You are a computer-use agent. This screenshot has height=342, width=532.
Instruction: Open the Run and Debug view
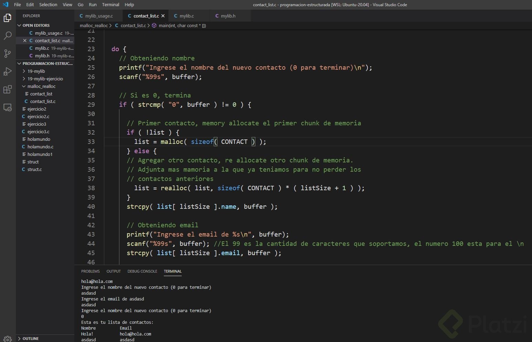pyautogui.click(x=8, y=71)
